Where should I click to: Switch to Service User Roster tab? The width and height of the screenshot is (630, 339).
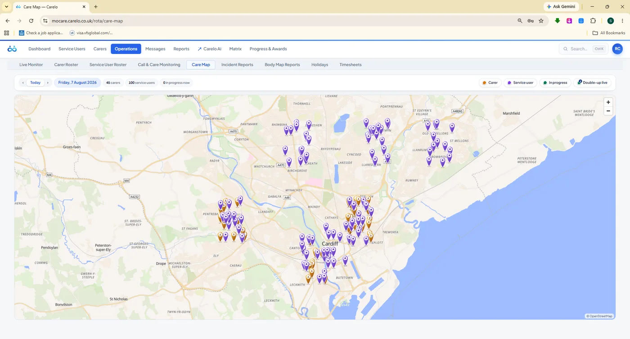tap(108, 65)
